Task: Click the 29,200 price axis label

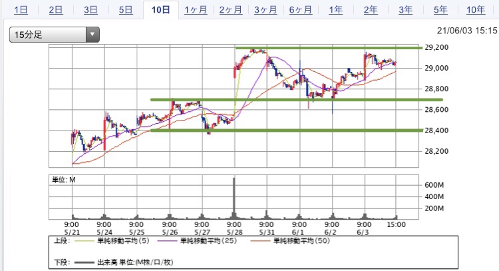Action: click(x=436, y=47)
